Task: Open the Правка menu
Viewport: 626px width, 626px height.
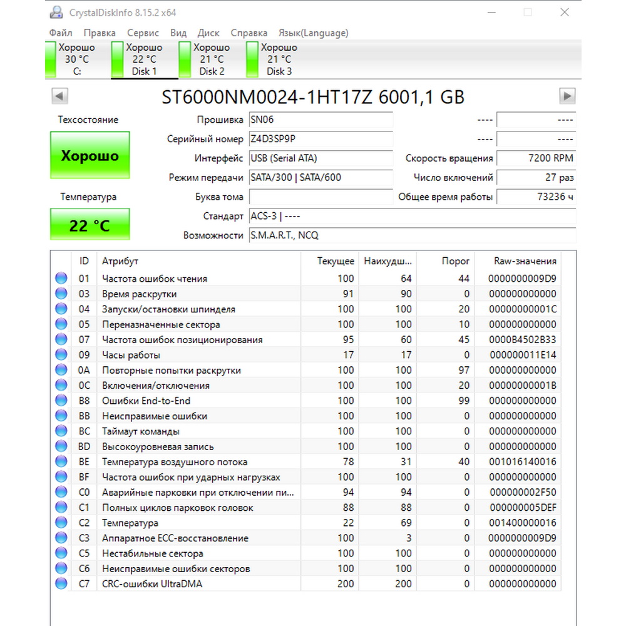Action: point(100,33)
